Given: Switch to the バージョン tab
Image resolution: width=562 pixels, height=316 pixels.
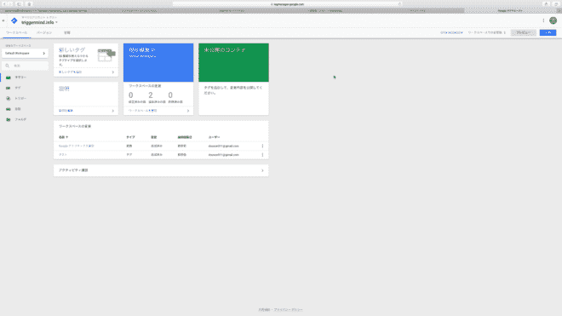Looking at the screenshot, I should coord(44,32).
